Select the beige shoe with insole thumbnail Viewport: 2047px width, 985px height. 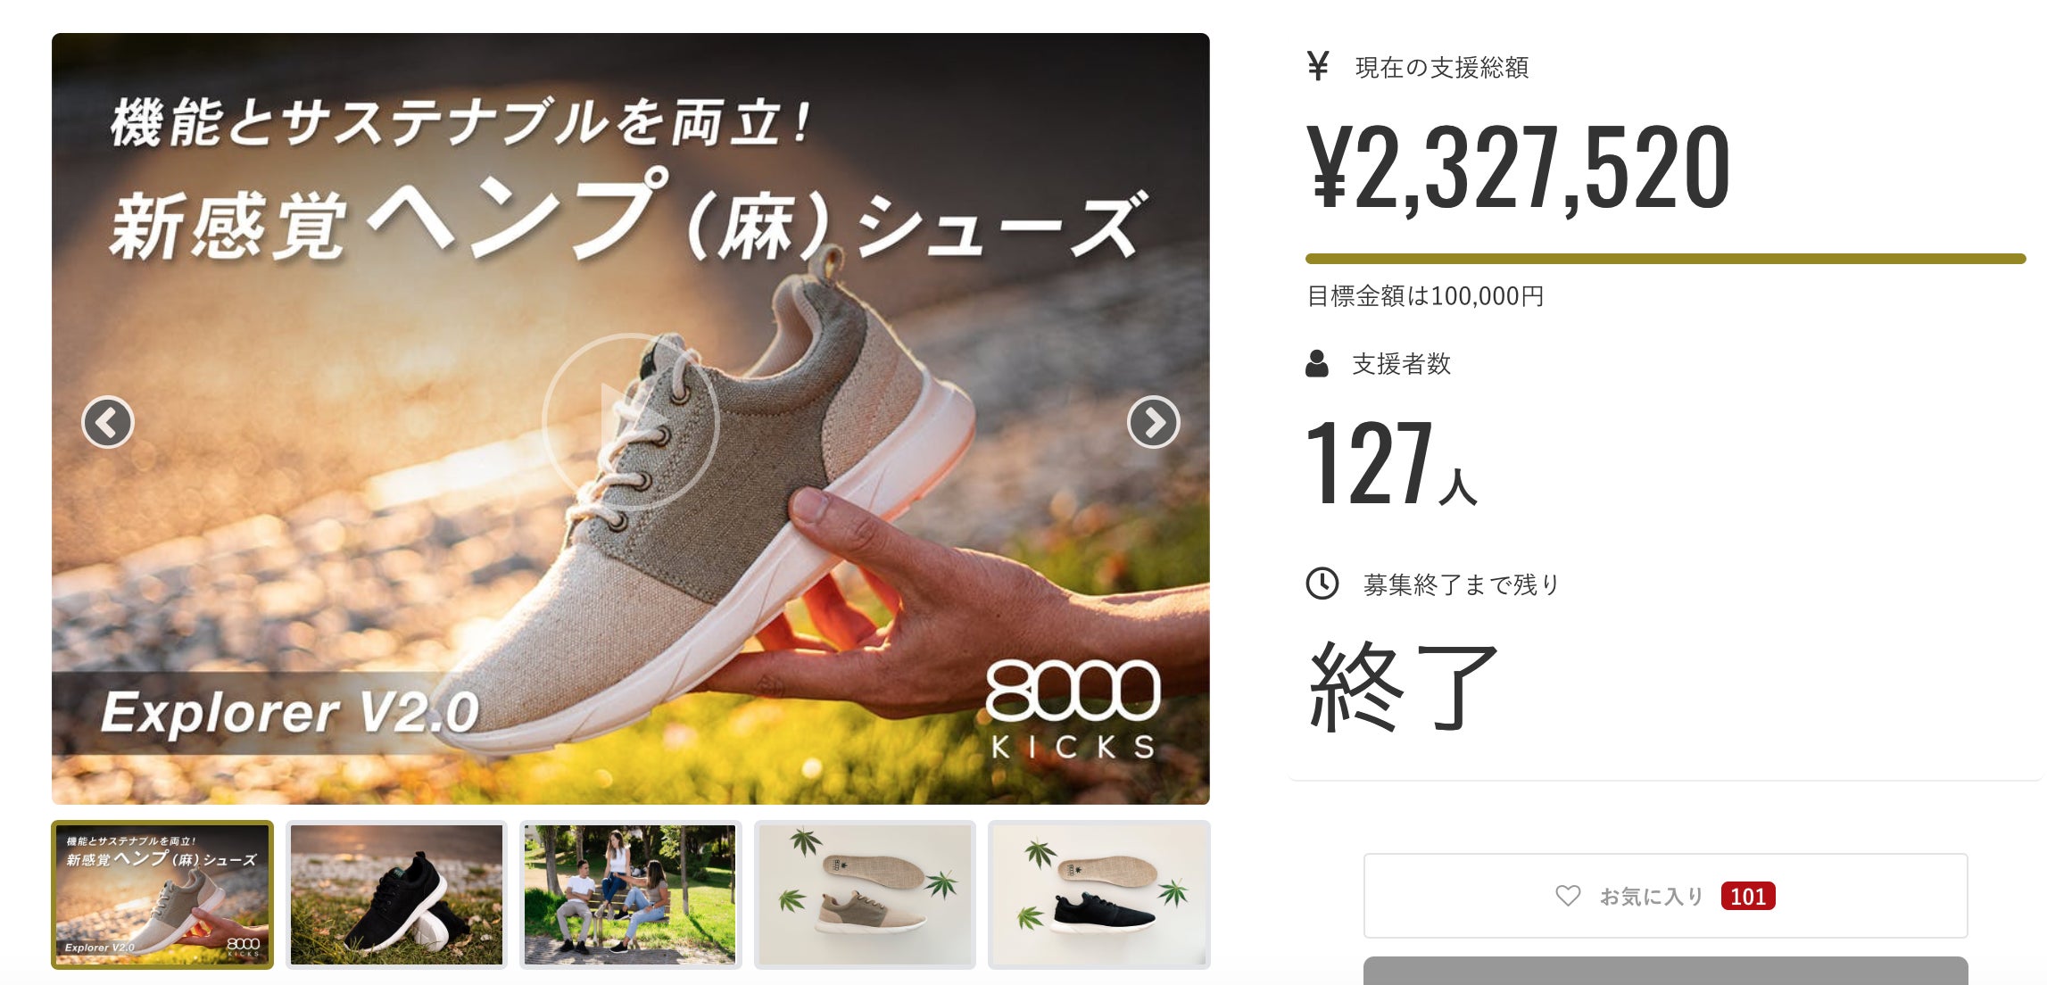pyautogui.click(x=865, y=894)
